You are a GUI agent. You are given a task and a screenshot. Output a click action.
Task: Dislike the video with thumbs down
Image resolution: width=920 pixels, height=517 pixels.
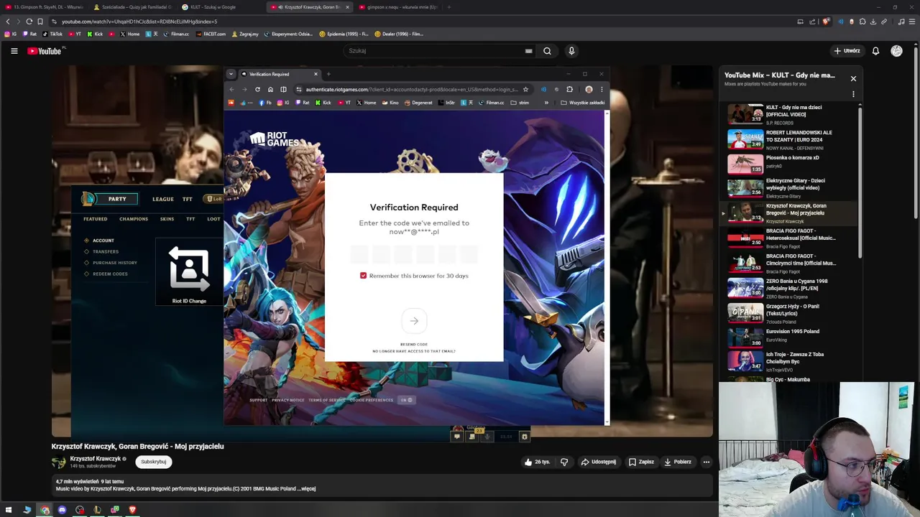pyautogui.click(x=564, y=462)
